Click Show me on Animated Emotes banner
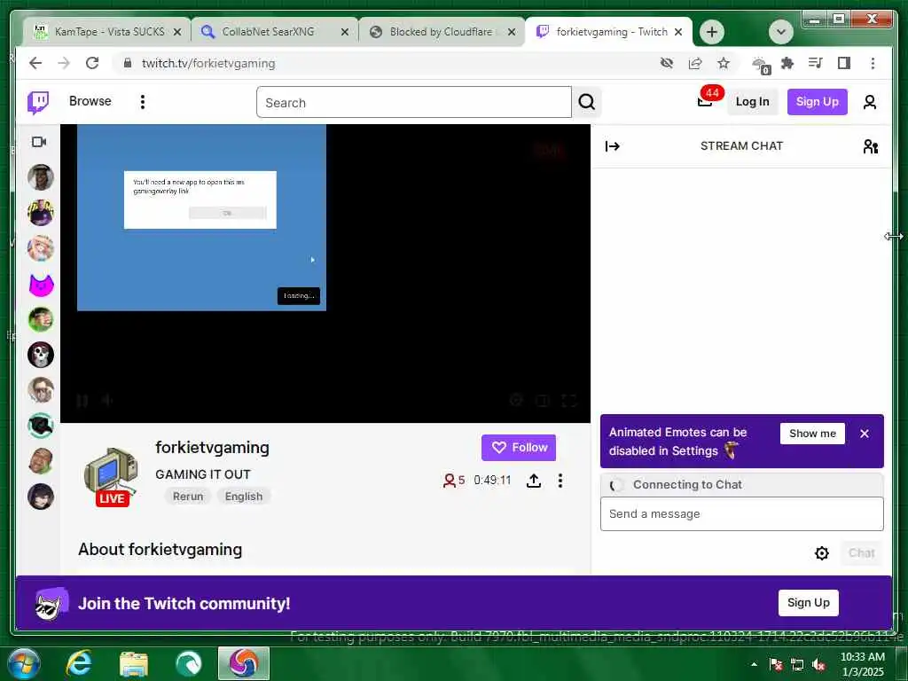 (812, 434)
